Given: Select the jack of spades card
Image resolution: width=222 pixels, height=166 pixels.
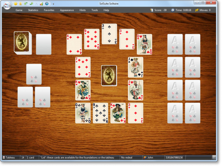Looking at the screenshot, I should (x=136, y=67).
